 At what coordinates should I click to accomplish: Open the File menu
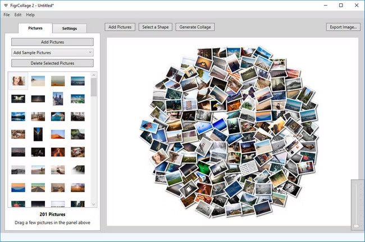[7, 15]
